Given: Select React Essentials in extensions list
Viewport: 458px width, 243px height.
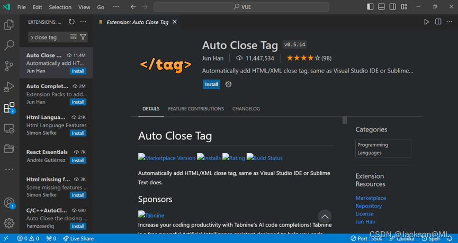Looking at the screenshot, I should pos(56,156).
